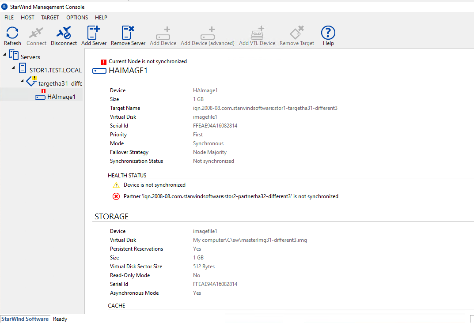Click the Target Name iqn value
474x323 pixels.
(x=265, y=108)
